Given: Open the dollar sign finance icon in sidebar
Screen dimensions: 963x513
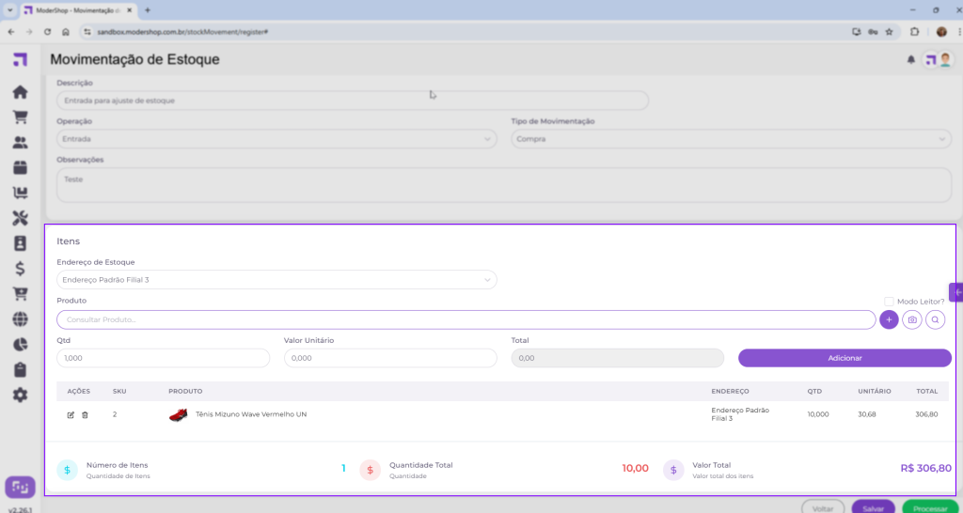Looking at the screenshot, I should (20, 269).
